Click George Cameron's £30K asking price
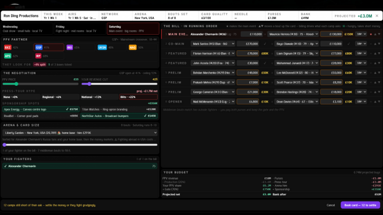The image size is (383, 215). [265, 92]
